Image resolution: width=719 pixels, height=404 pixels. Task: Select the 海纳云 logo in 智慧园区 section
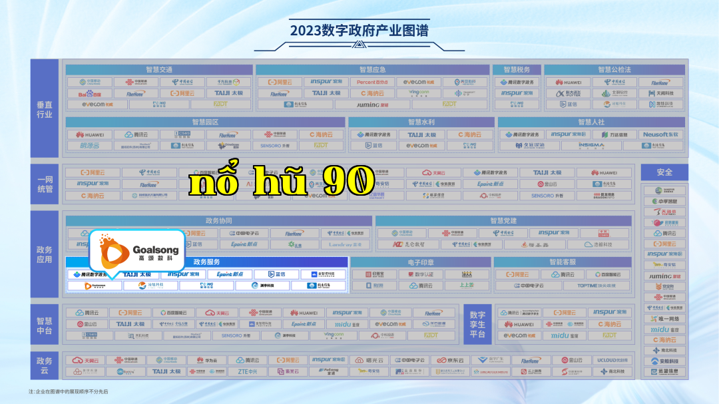pyautogui.click(x=321, y=135)
